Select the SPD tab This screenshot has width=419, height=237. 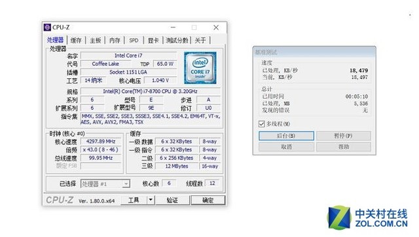(x=134, y=40)
